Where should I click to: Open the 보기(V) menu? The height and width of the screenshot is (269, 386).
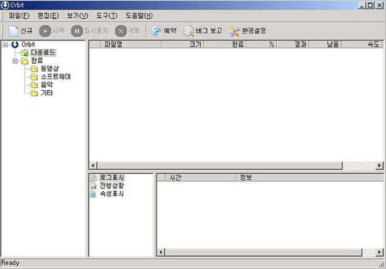click(78, 16)
